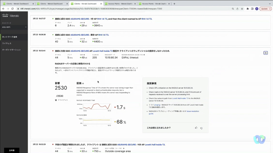Image resolution: width=273 pixels, height=153 pixels.
Task: Open the roamed-to RH4 1.6 T3 link
Action: tap(147, 19)
